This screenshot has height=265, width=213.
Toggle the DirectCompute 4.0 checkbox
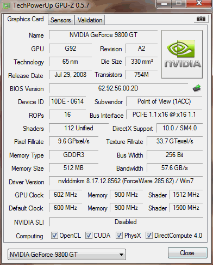(x=149, y=236)
